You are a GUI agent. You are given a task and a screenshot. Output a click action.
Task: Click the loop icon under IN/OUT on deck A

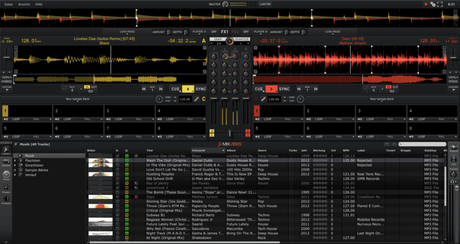coord(91,91)
